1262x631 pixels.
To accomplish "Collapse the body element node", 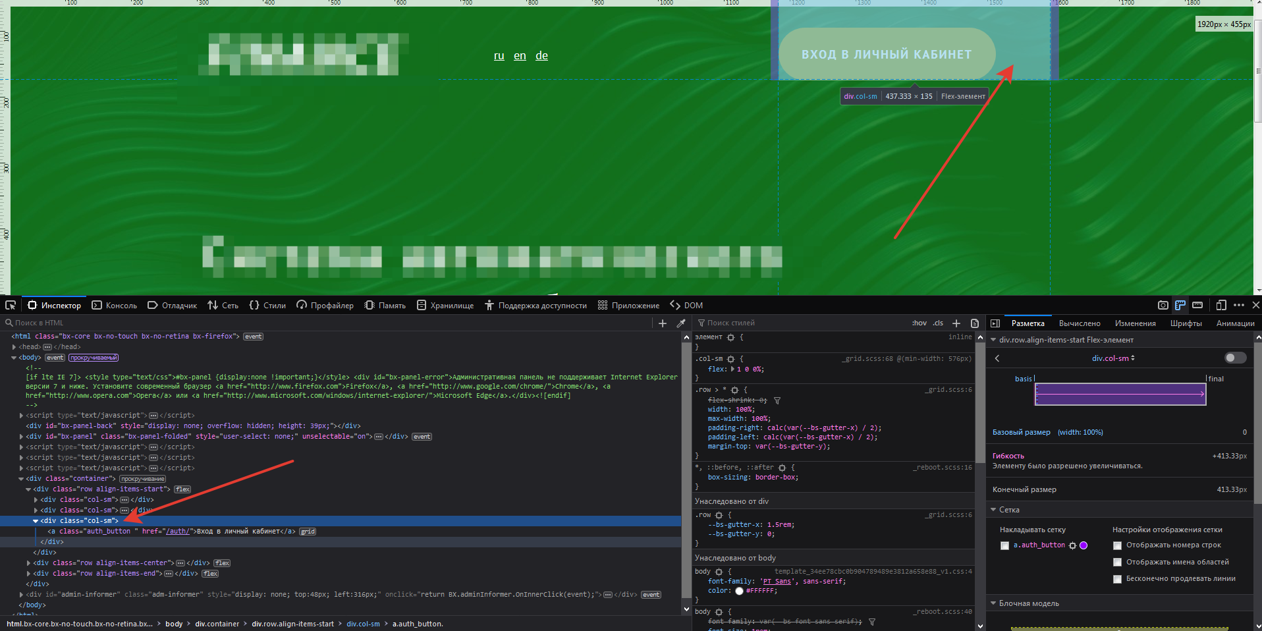I will point(14,358).
